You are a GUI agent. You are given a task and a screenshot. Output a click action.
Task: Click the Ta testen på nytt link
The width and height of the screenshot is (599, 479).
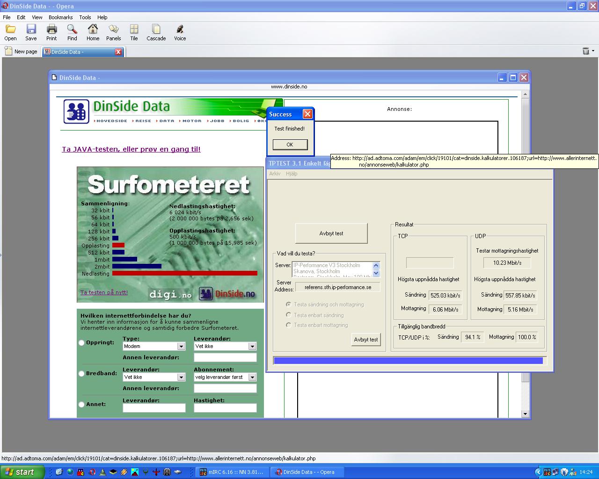coord(104,292)
